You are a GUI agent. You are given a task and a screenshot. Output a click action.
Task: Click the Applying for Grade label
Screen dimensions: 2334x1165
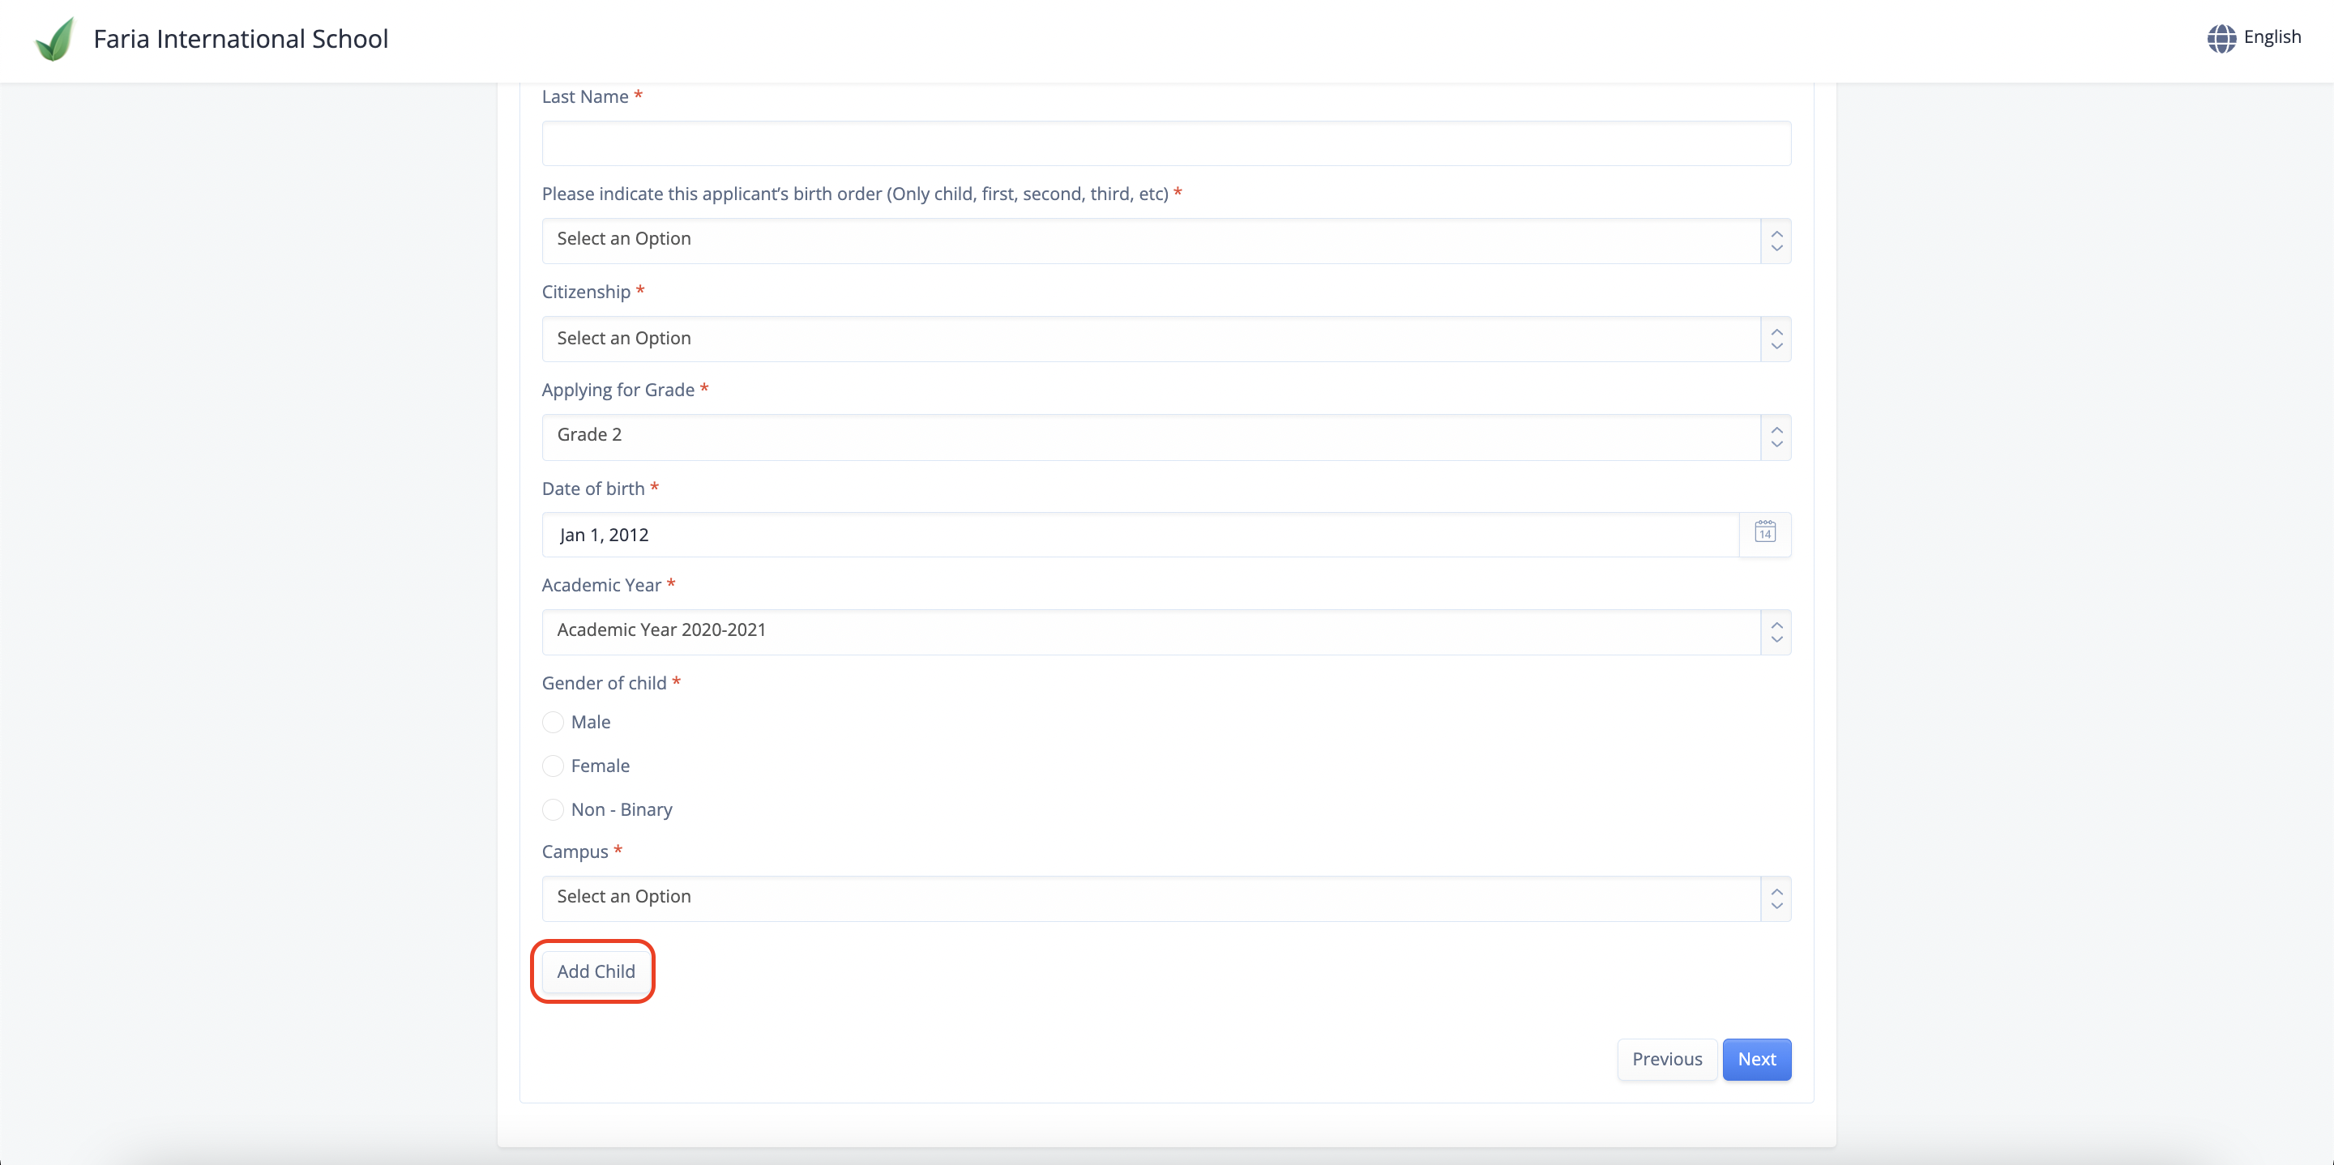tap(618, 390)
